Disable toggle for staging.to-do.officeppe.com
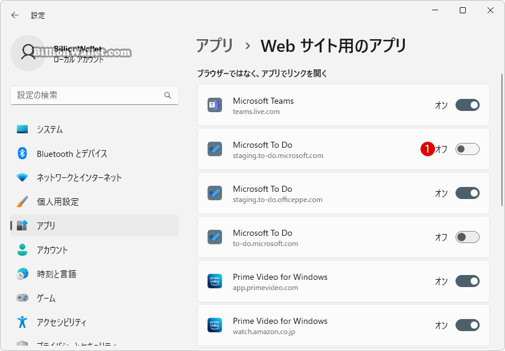 pyautogui.click(x=468, y=193)
